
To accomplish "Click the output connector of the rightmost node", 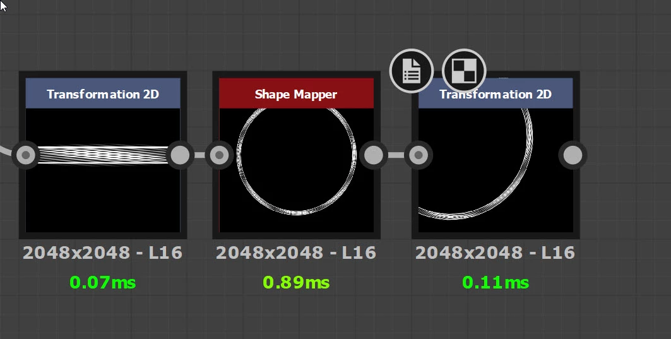I will coord(573,155).
